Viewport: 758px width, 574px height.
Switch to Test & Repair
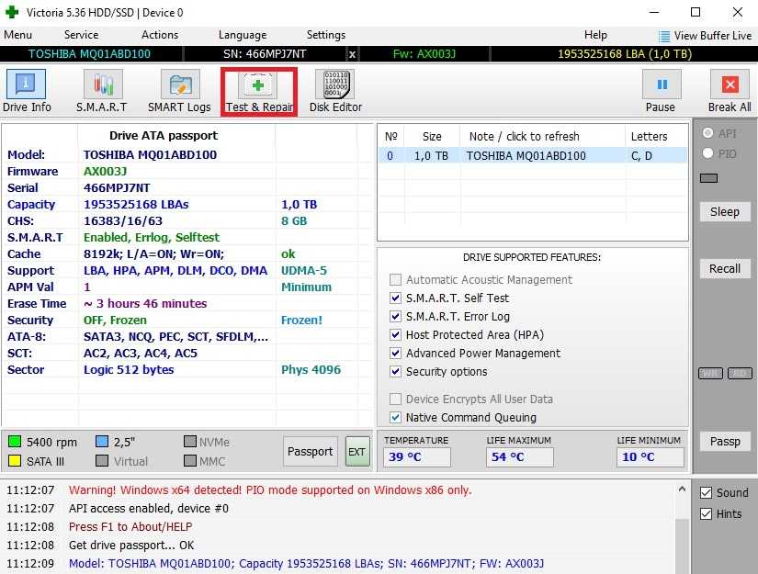point(259,91)
